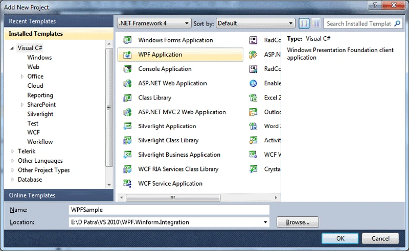
Task: Click the Windows Forms Application template icon
Action: [127, 40]
